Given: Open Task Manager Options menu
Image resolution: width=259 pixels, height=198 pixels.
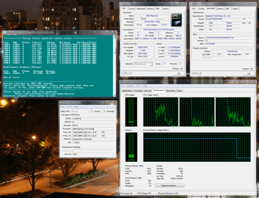Looking at the screenshot, I should [131, 86].
